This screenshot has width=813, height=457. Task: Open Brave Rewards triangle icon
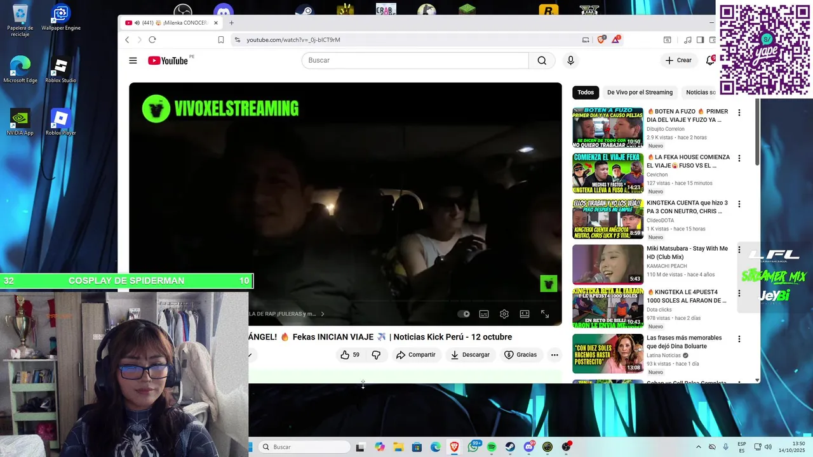tap(616, 39)
